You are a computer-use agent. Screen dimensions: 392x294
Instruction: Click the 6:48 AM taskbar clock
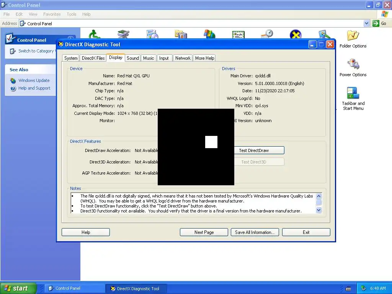point(378,288)
